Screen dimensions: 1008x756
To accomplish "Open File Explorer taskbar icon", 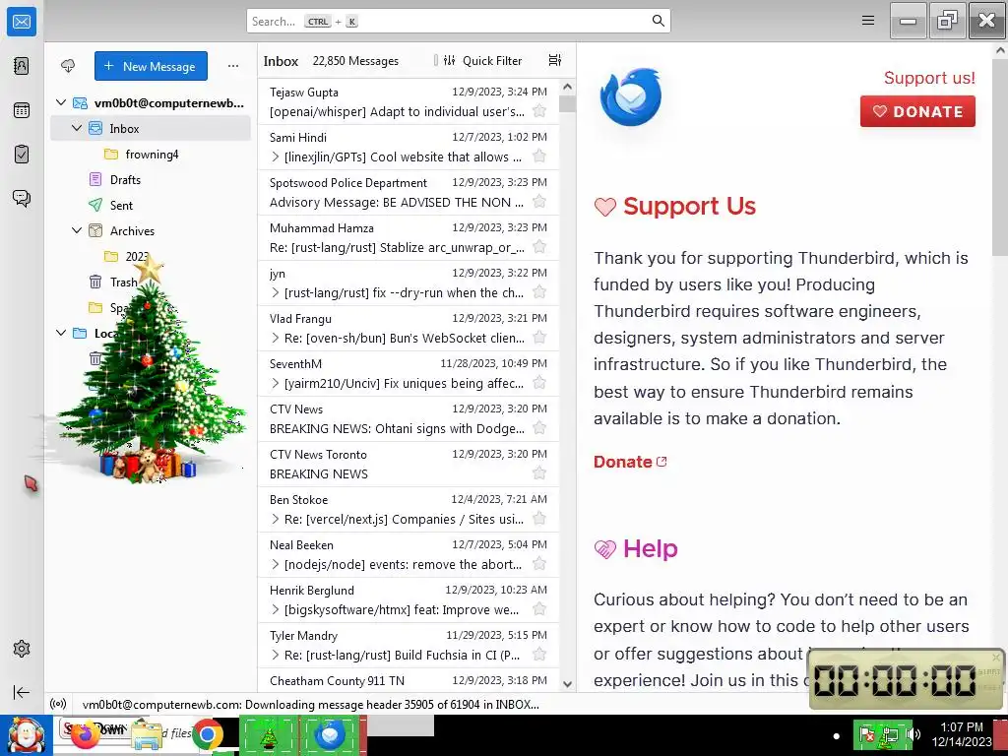I will 147,736.
